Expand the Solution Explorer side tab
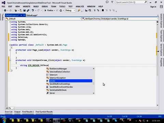The image size is (164, 123). [x=161, y=21]
